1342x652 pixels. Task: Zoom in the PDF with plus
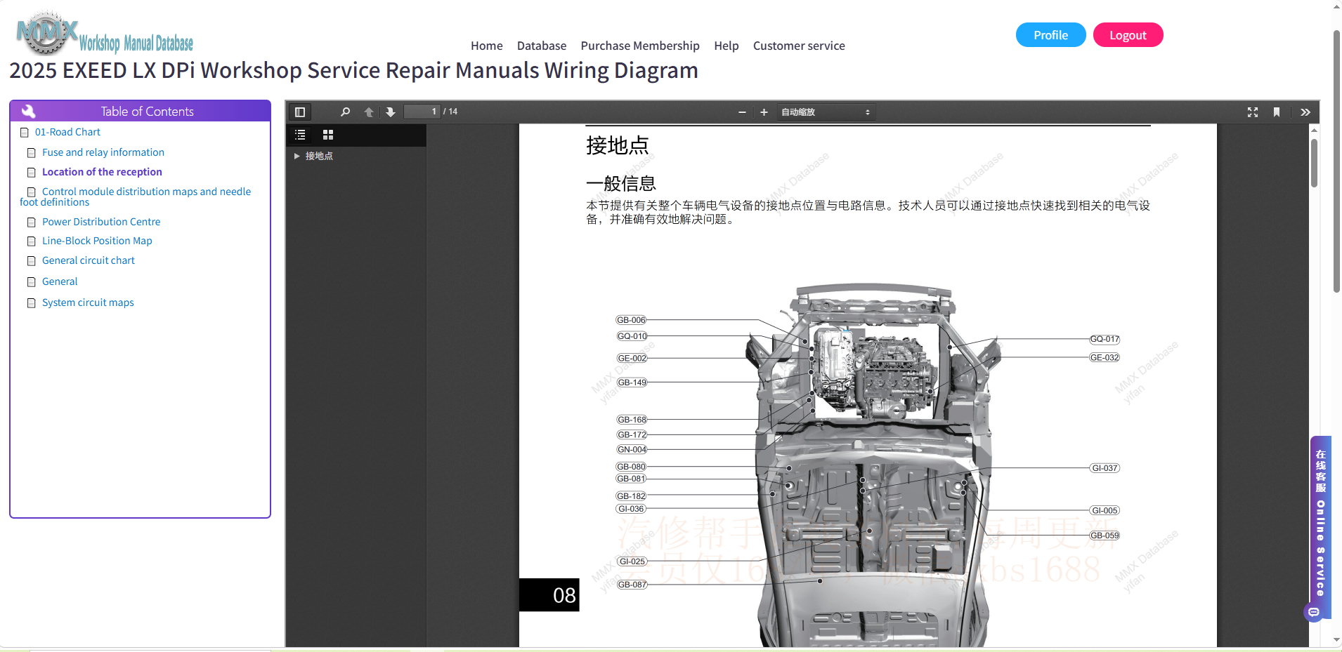pos(764,112)
